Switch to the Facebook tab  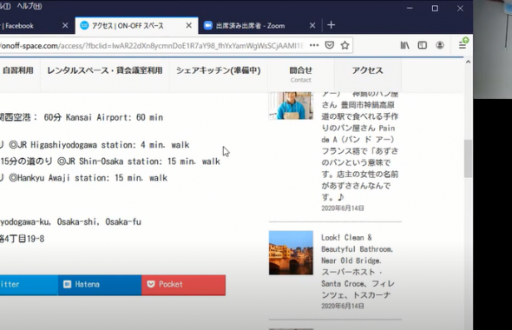click(33, 25)
